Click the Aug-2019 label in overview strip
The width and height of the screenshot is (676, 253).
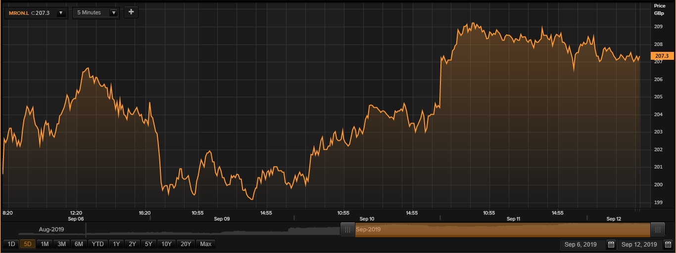tap(51, 229)
